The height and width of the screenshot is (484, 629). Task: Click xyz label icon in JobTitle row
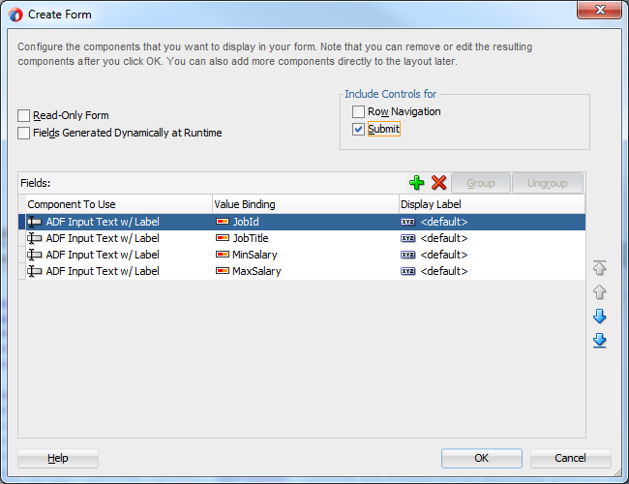coord(408,238)
